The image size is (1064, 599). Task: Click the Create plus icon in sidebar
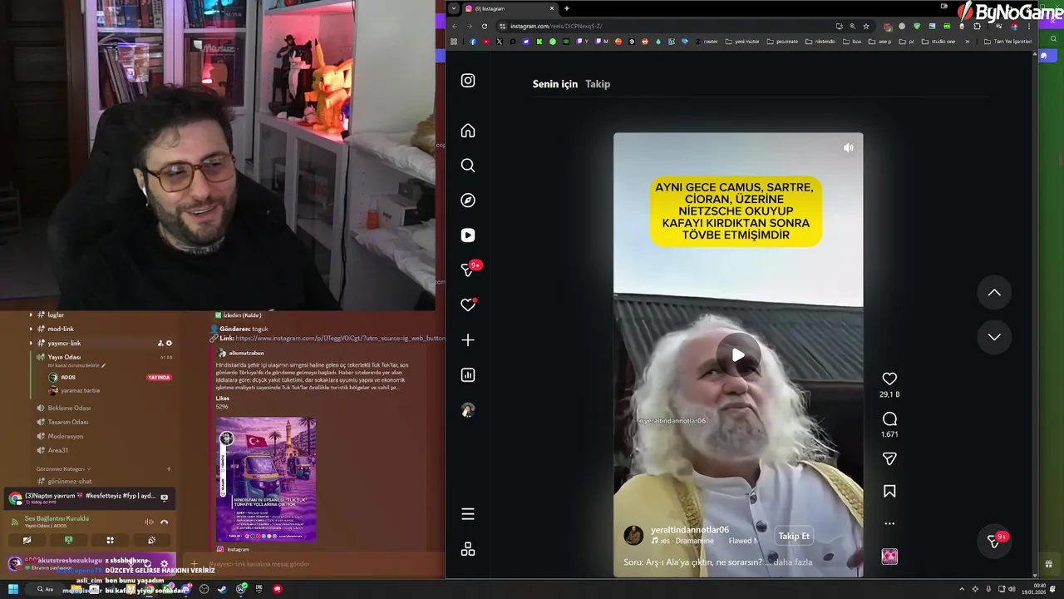point(468,340)
